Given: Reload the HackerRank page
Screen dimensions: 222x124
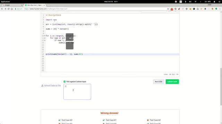Looking at the screenshot, I should click(8, 9).
